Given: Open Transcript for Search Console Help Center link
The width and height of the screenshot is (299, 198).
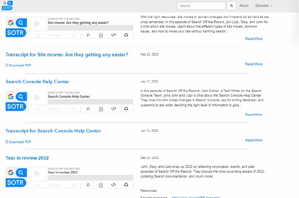Looking at the screenshot, I should click(53, 131).
